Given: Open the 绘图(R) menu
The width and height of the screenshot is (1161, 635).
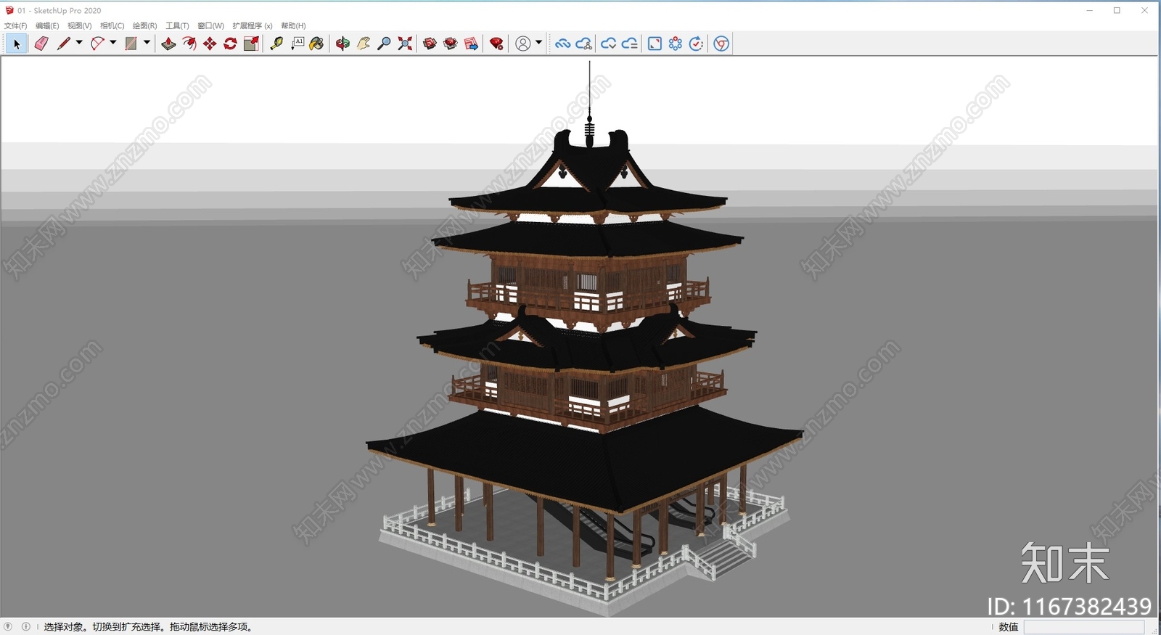Looking at the screenshot, I should coord(145,25).
